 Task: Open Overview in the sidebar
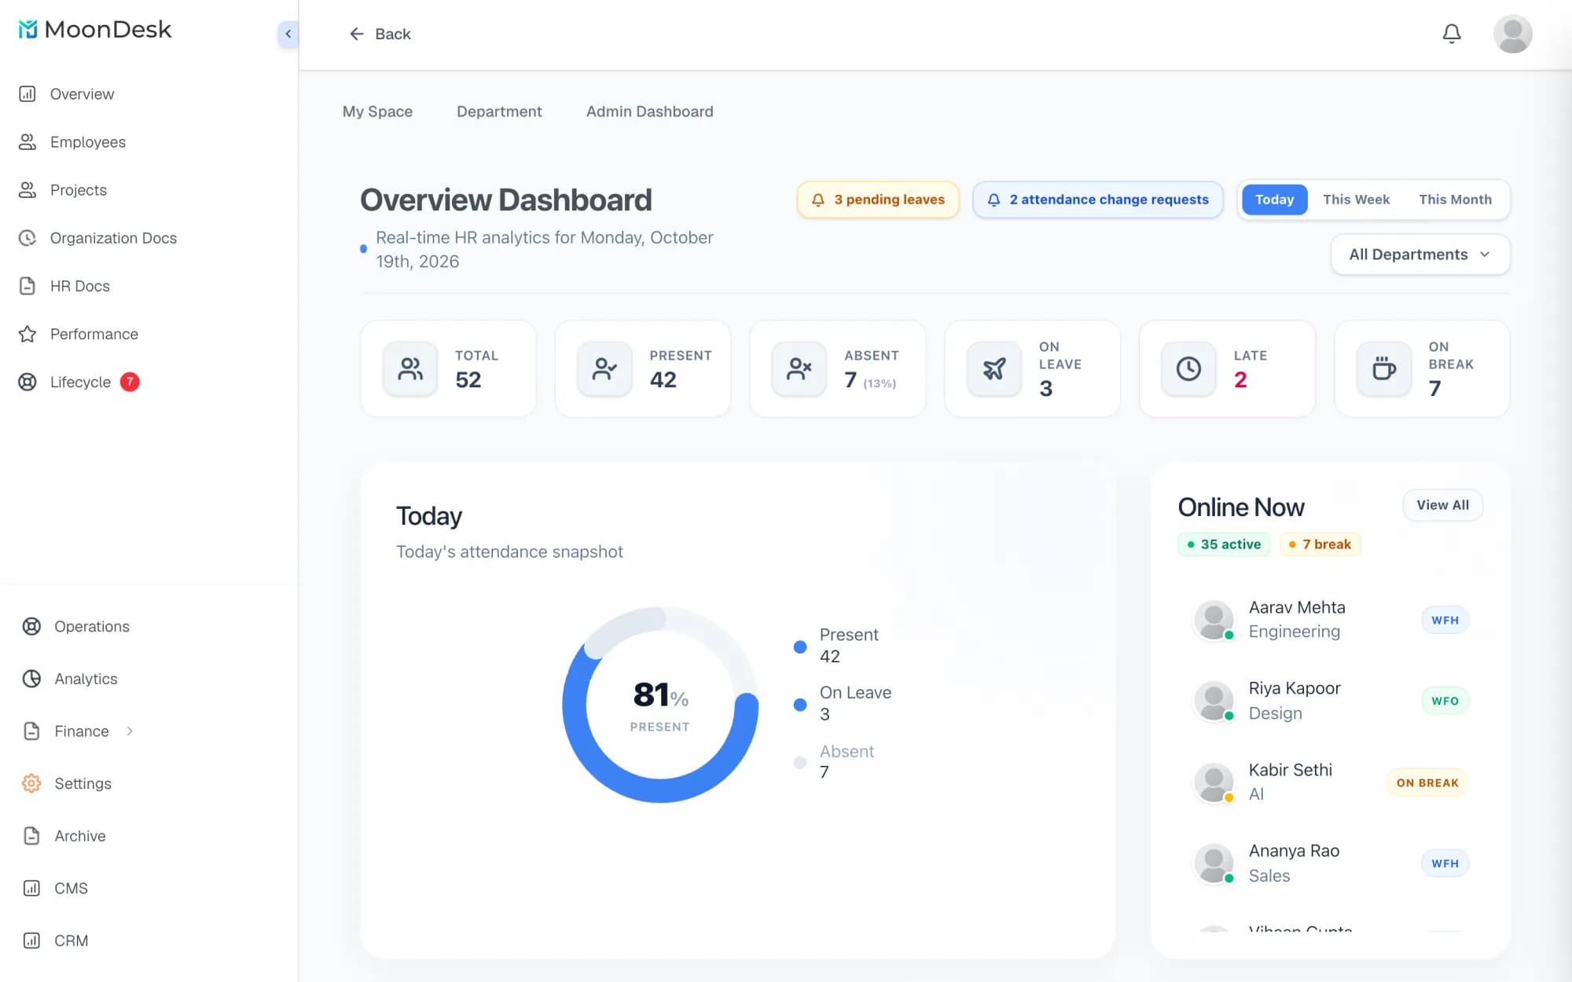point(82,94)
